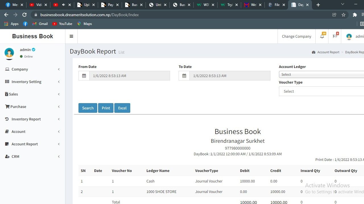This screenshot has height=204, width=364.
Task: Expand the Account Report sidebar menu
Action: coord(25,144)
